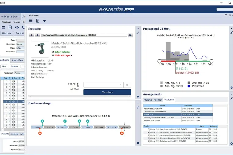Click the left arrow of the positions table scrollbar
The image size is (233, 155).
pyautogui.click(x=2, y=129)
